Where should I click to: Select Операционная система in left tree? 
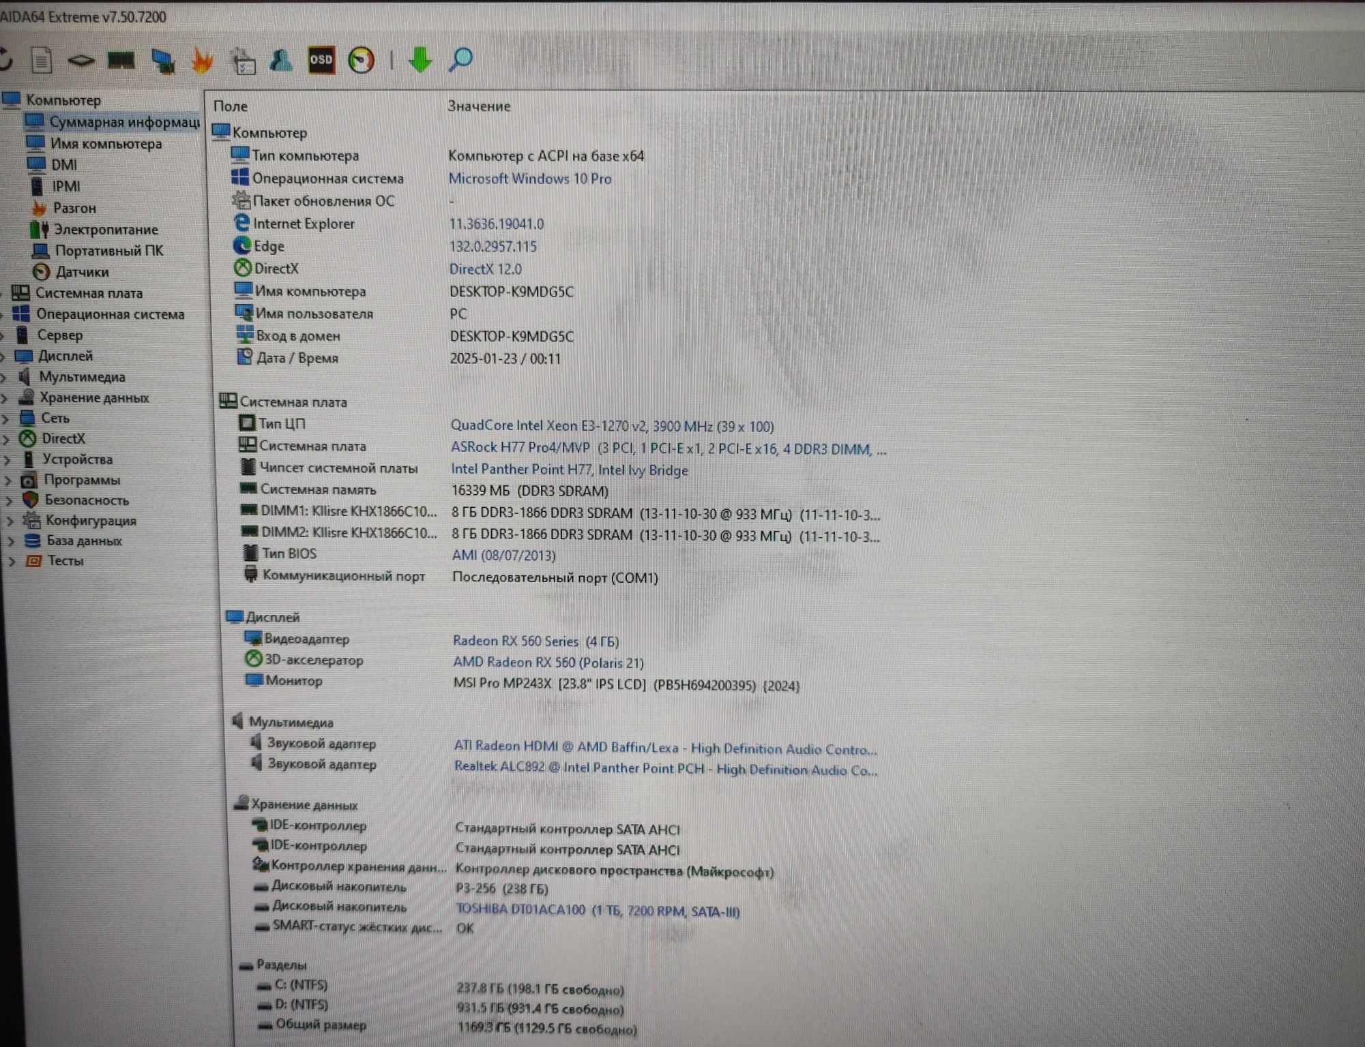pos(99,314)
